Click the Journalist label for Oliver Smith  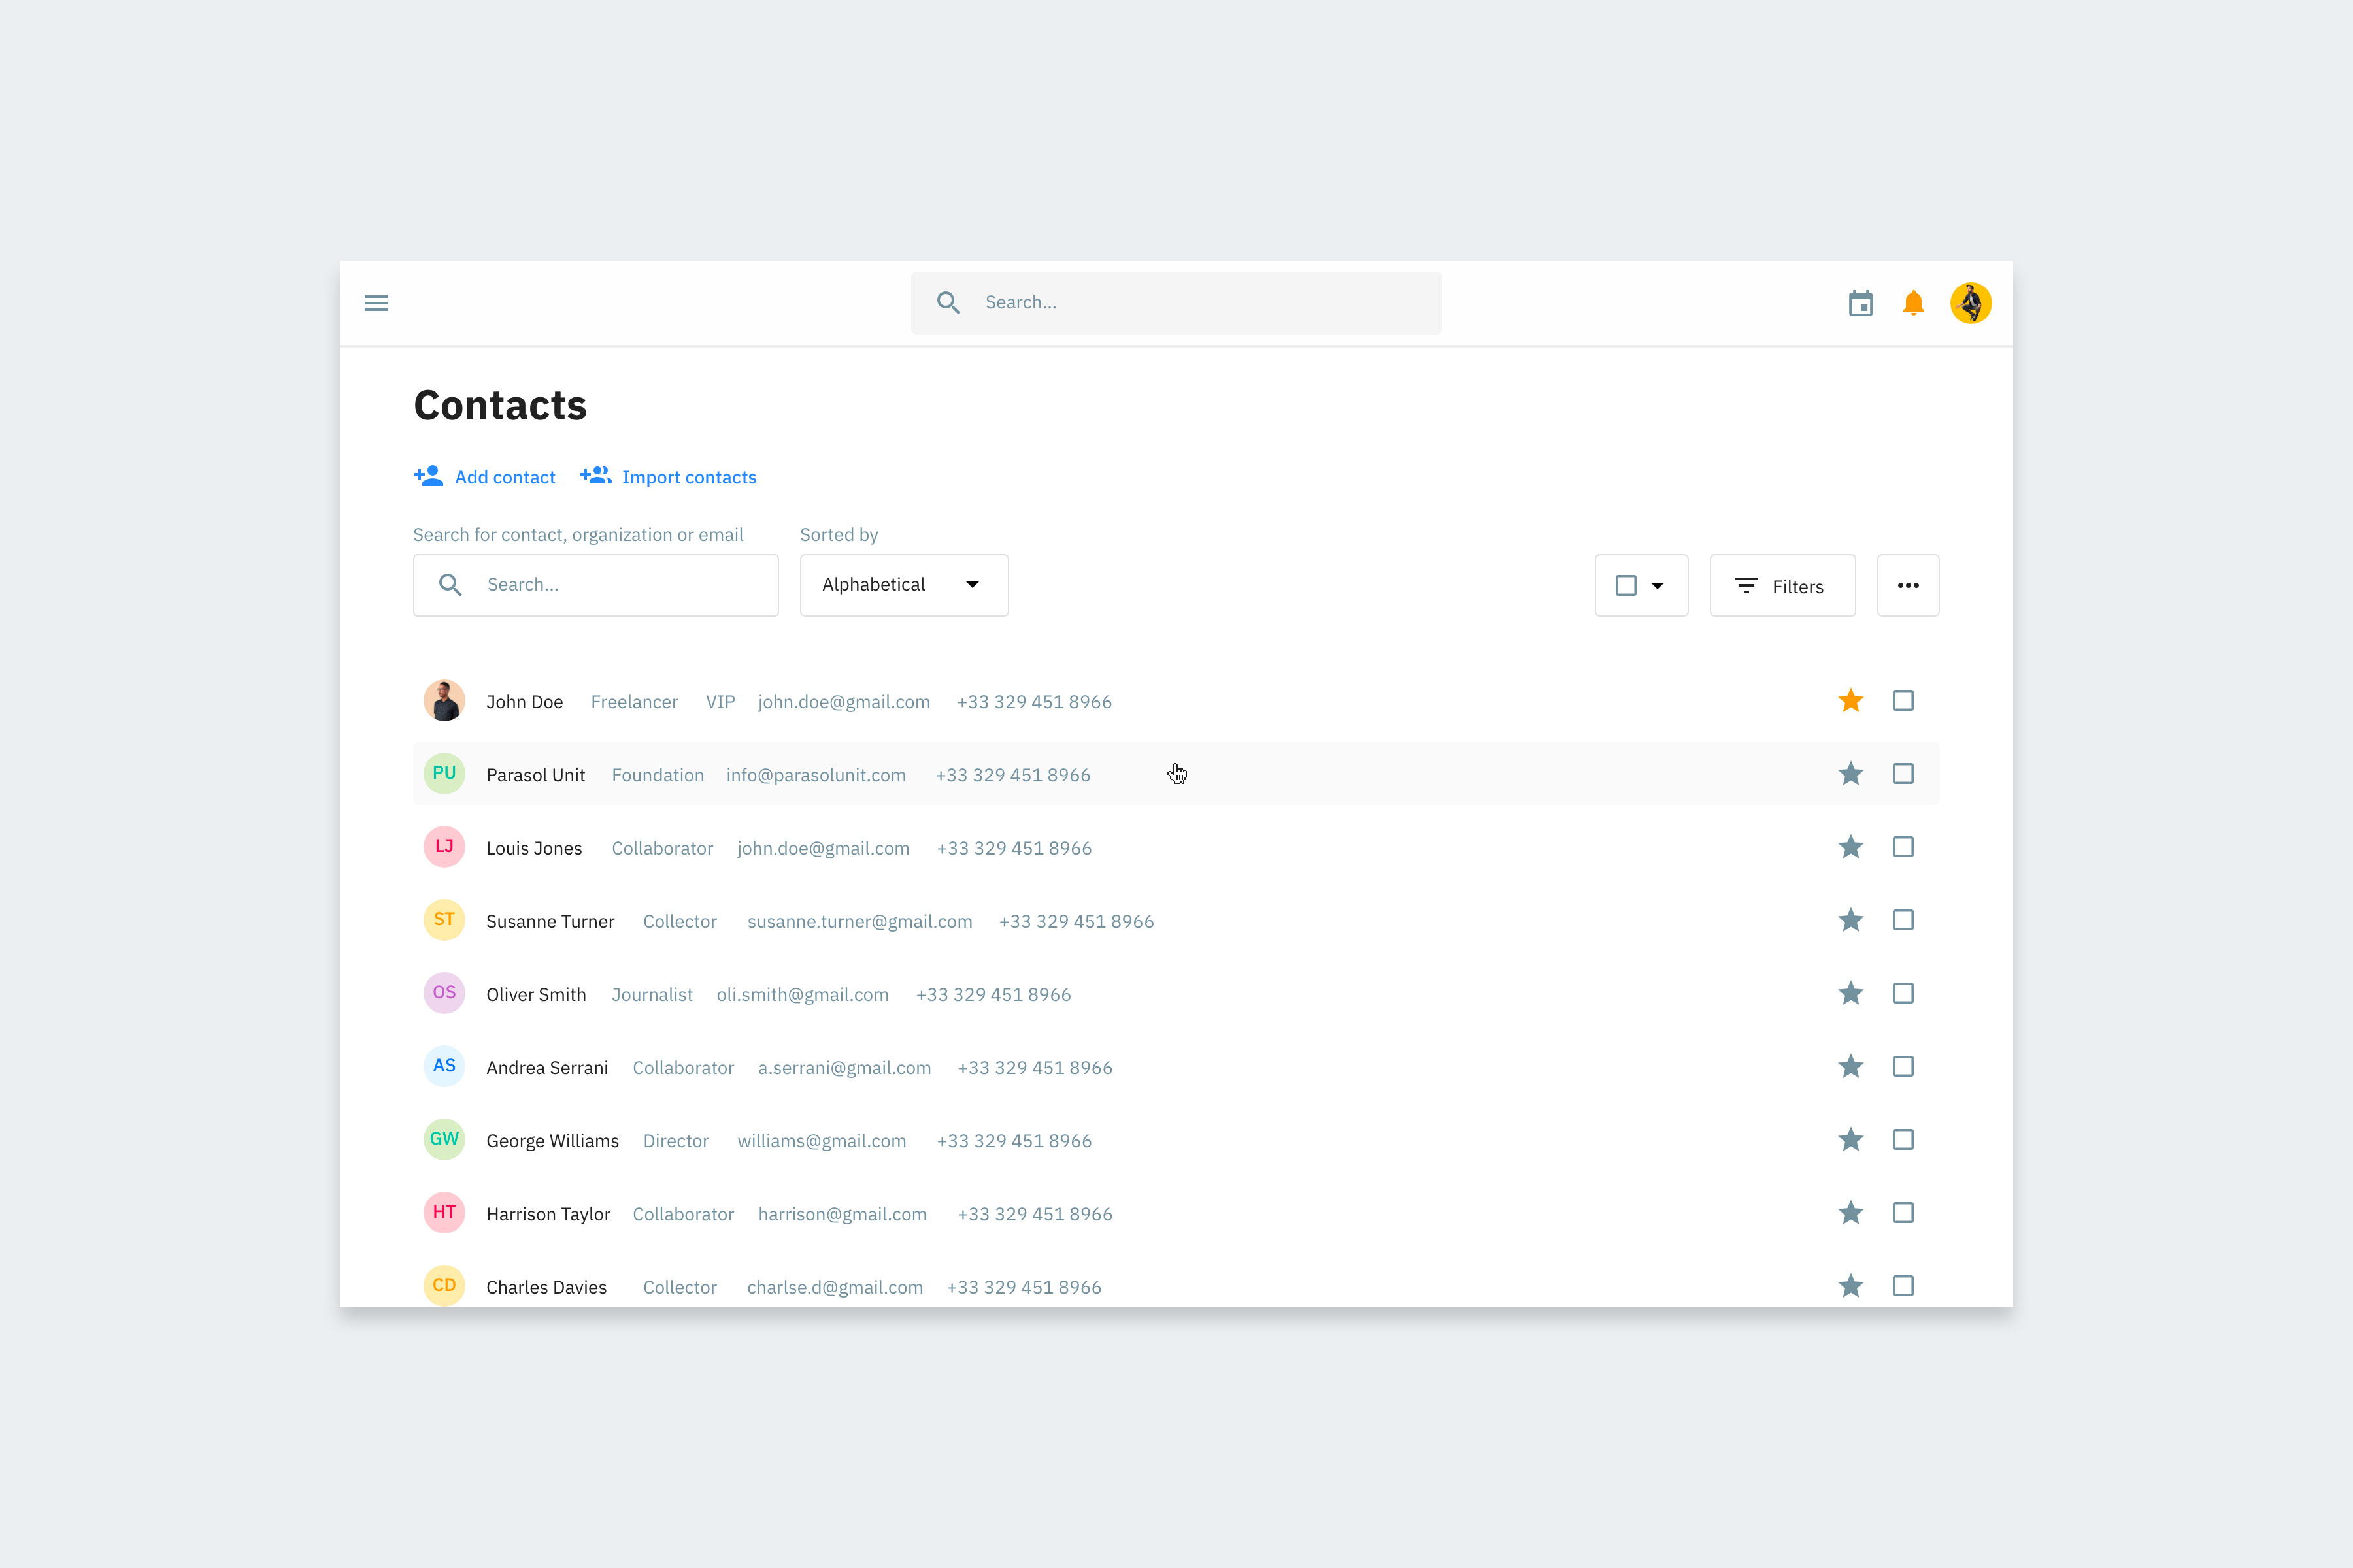pyautogui.click(x=651, y=994)
